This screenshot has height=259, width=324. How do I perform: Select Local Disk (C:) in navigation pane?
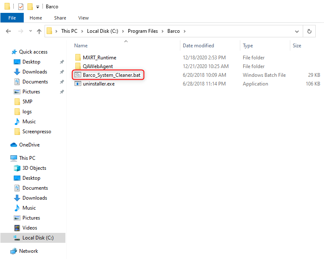tap(33, 238)
